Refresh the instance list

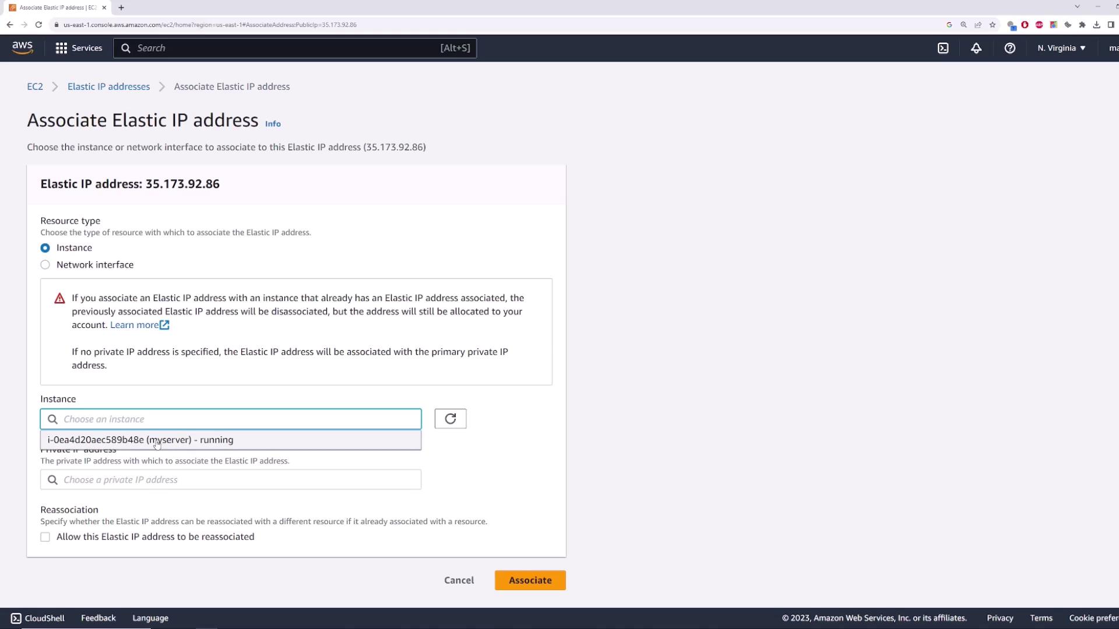450,419
